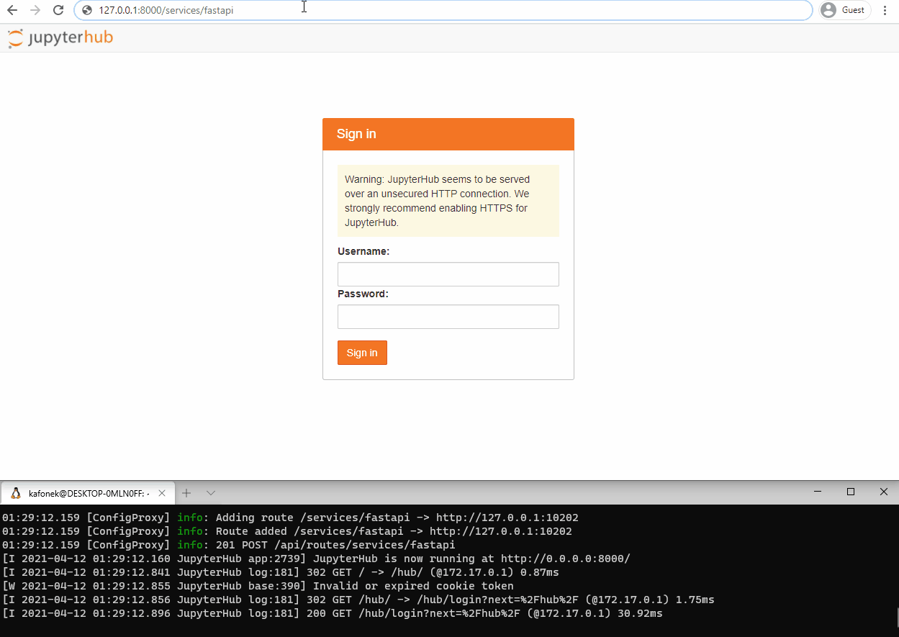Viewport: 899px width, 637px height.
Task: Maximize the terminal window
Action: [x=851, y=492]
